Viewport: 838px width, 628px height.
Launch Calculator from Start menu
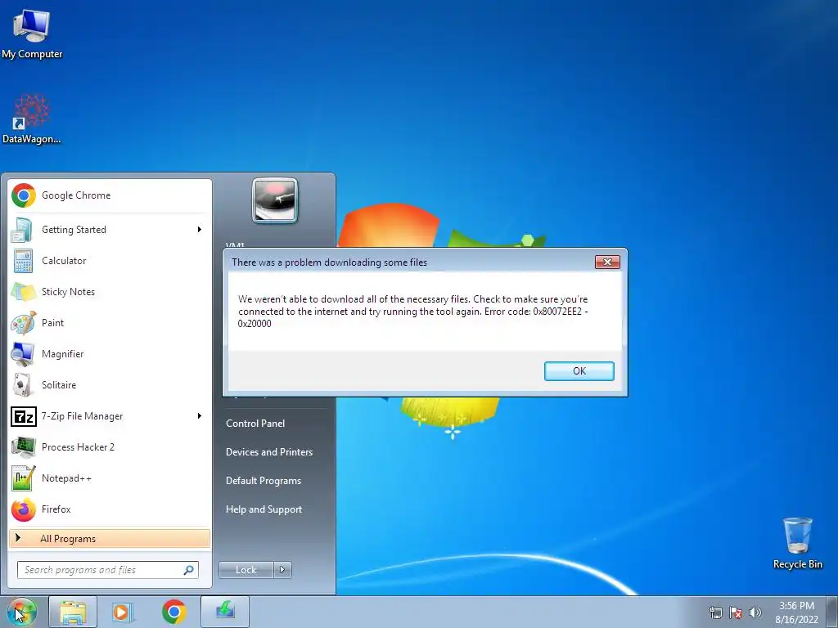(x=110, y=261)
